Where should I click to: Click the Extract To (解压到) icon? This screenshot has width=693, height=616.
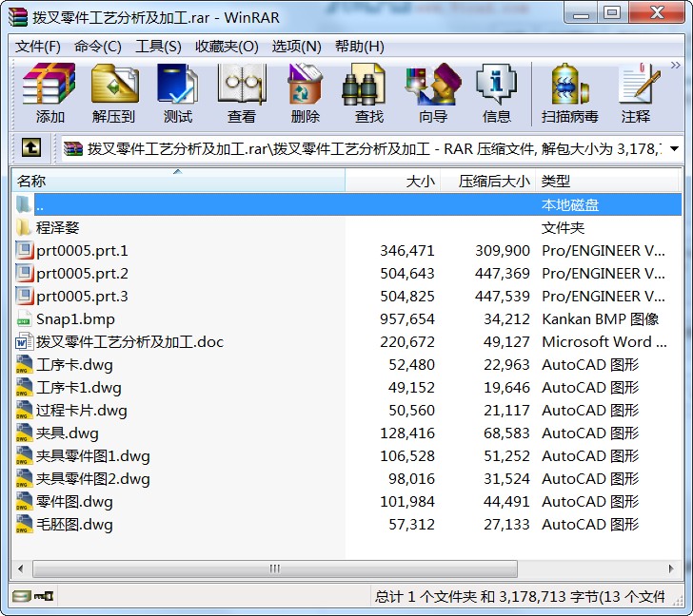click(114, 85)
